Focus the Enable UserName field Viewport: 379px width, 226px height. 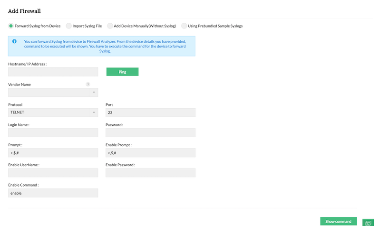53,173
